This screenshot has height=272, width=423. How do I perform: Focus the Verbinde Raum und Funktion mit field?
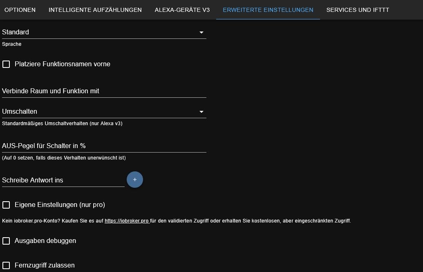pos(104,91)
